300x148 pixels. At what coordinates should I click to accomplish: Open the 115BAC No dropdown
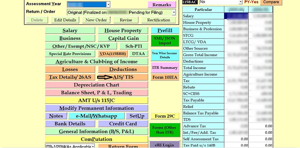pyautogui.click(x=240, y=2)
